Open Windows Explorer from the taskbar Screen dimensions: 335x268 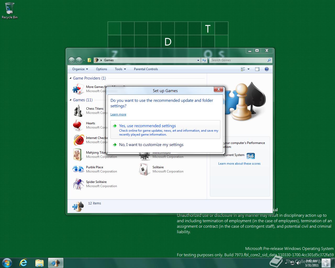40,263
